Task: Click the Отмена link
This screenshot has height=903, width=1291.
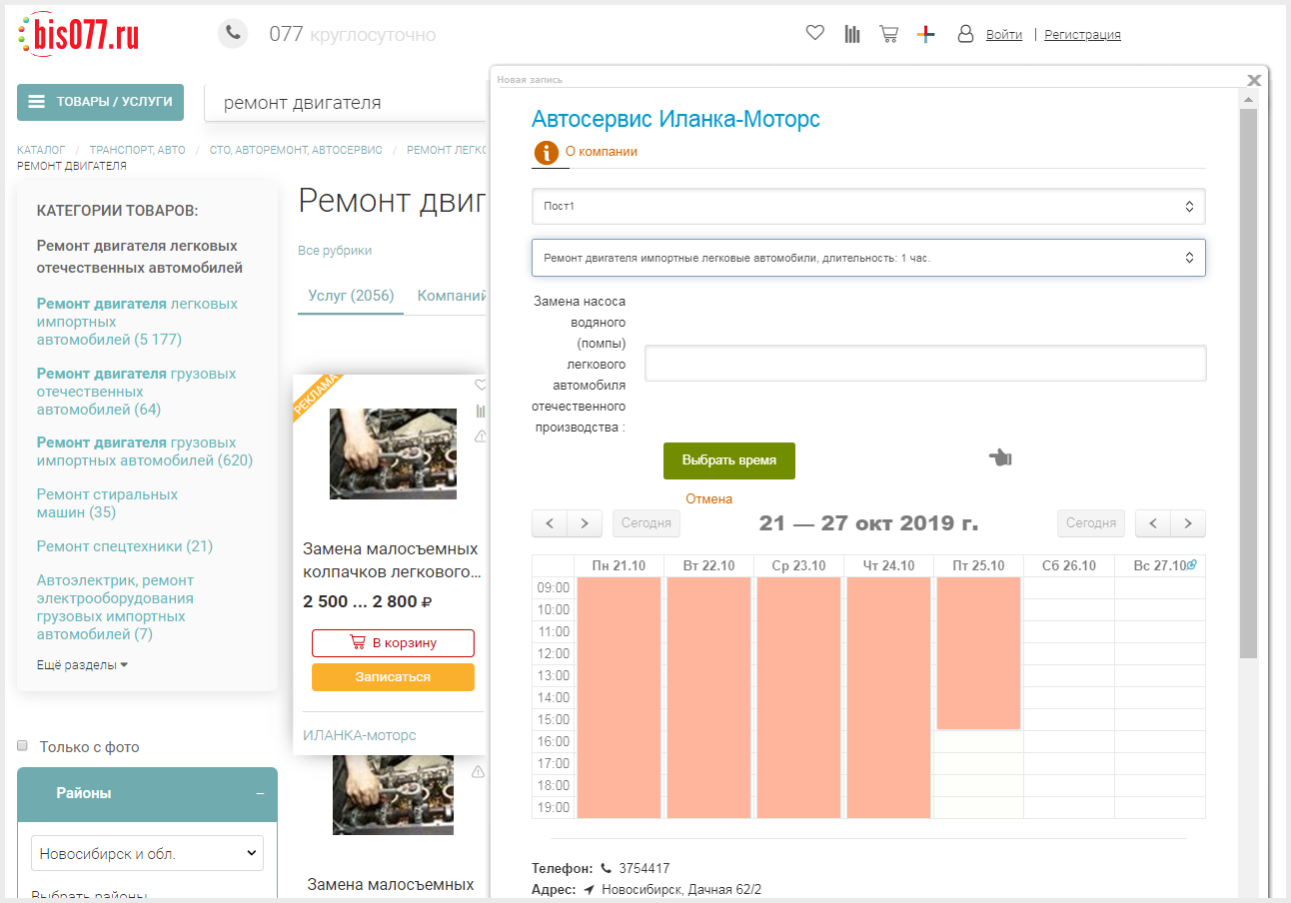Action: point(708,498)
